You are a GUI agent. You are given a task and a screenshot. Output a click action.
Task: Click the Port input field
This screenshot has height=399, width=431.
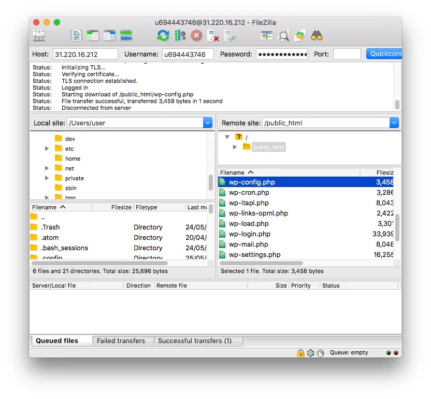tap(347, 54)
